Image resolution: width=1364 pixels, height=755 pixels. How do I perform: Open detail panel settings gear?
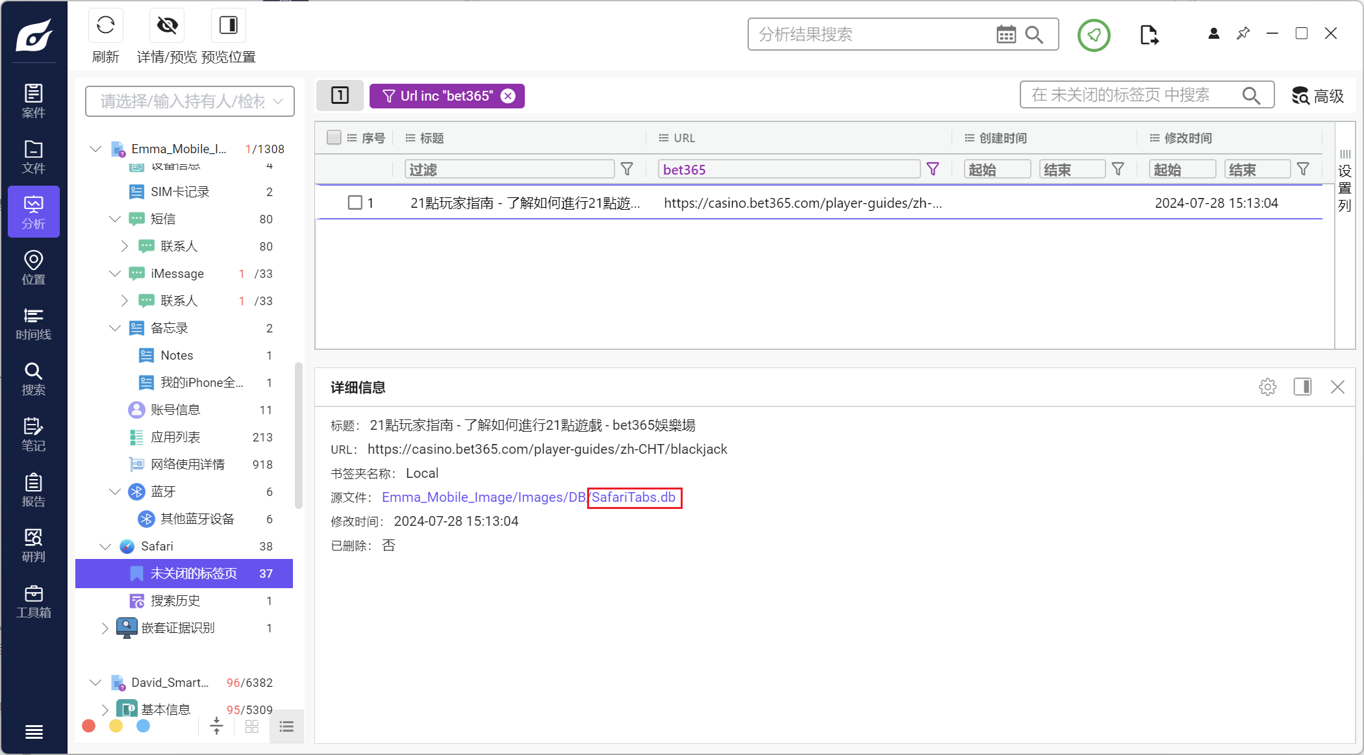(1267, 387)
